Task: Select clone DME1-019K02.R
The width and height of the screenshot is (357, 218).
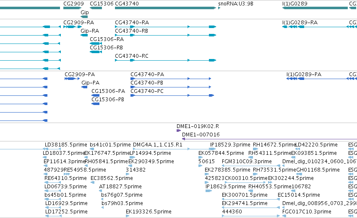Action: [198, 126]
